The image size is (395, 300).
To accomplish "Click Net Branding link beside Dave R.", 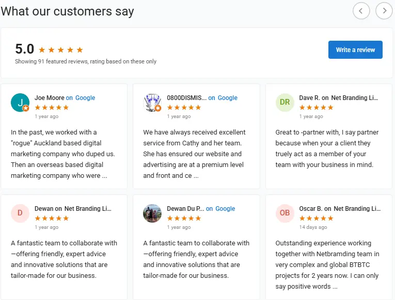I will (354, 98).
